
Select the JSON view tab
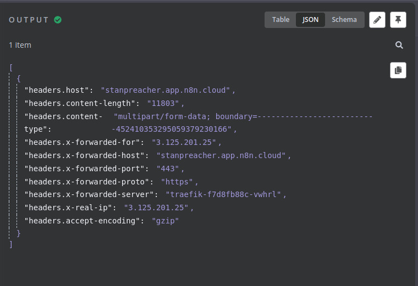(310, 20)
